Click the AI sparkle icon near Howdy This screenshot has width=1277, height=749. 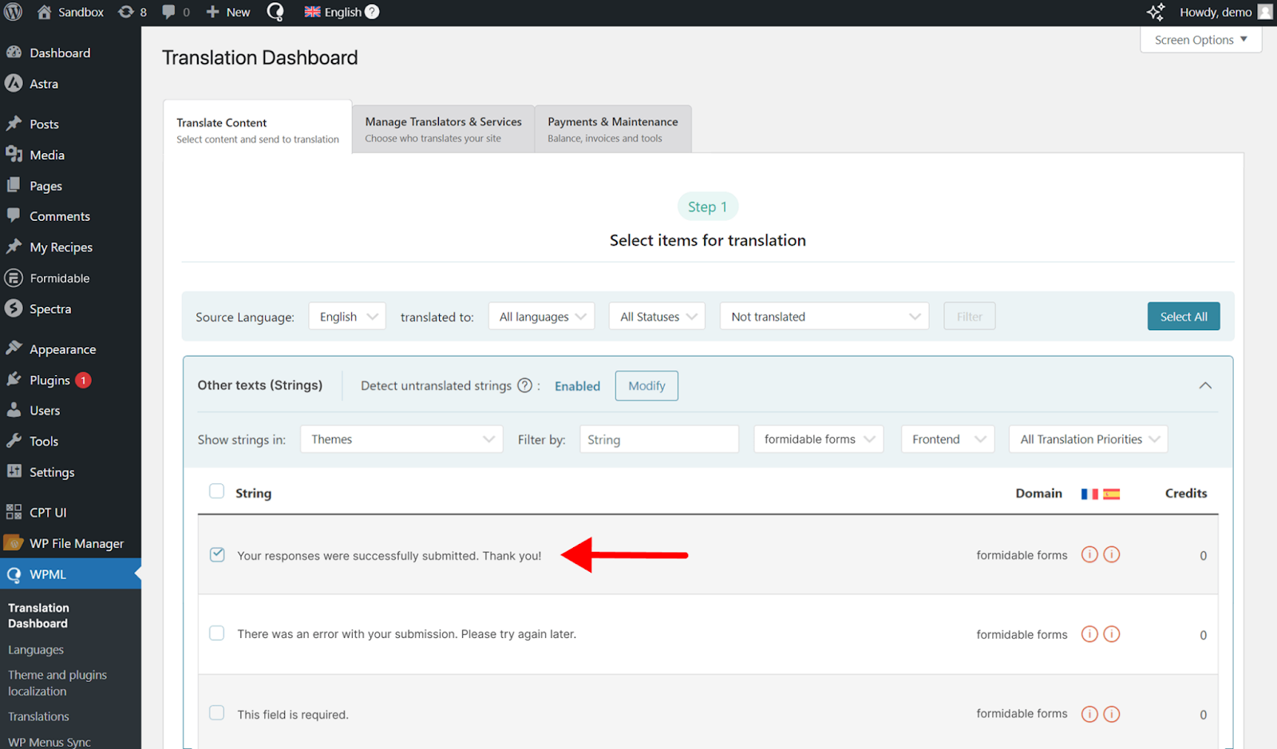1155,12
